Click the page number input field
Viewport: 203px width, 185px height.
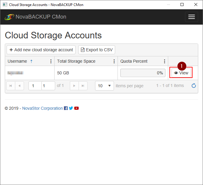pyautogui.click(x=42, y=86)
